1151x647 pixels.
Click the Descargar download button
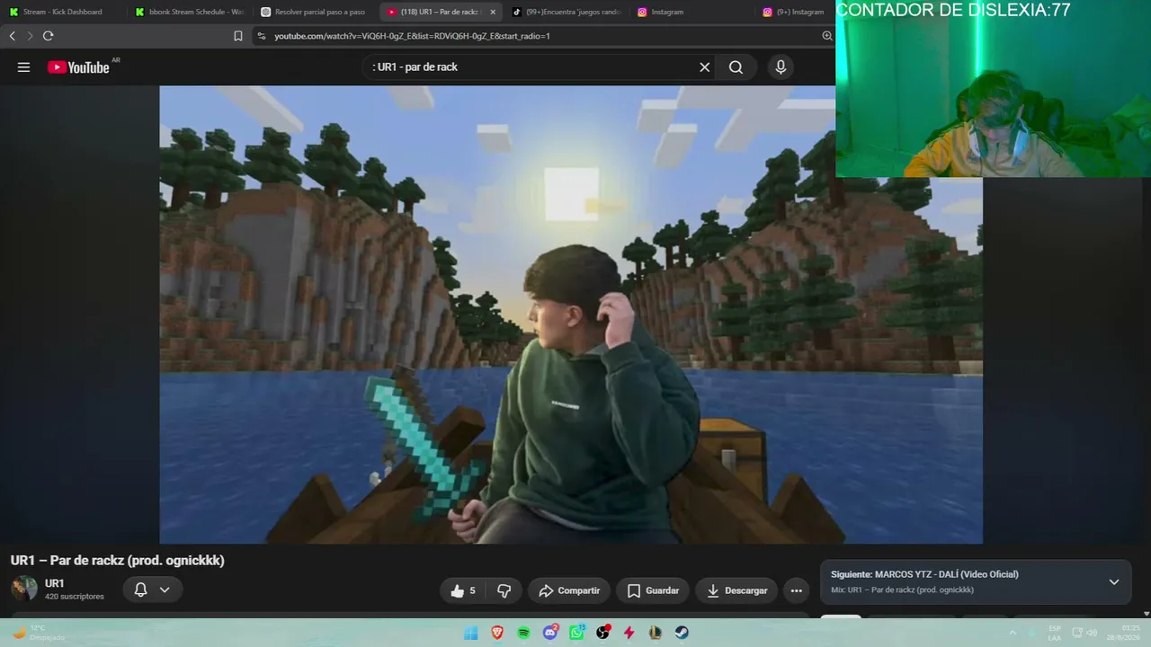click(736, 590)
